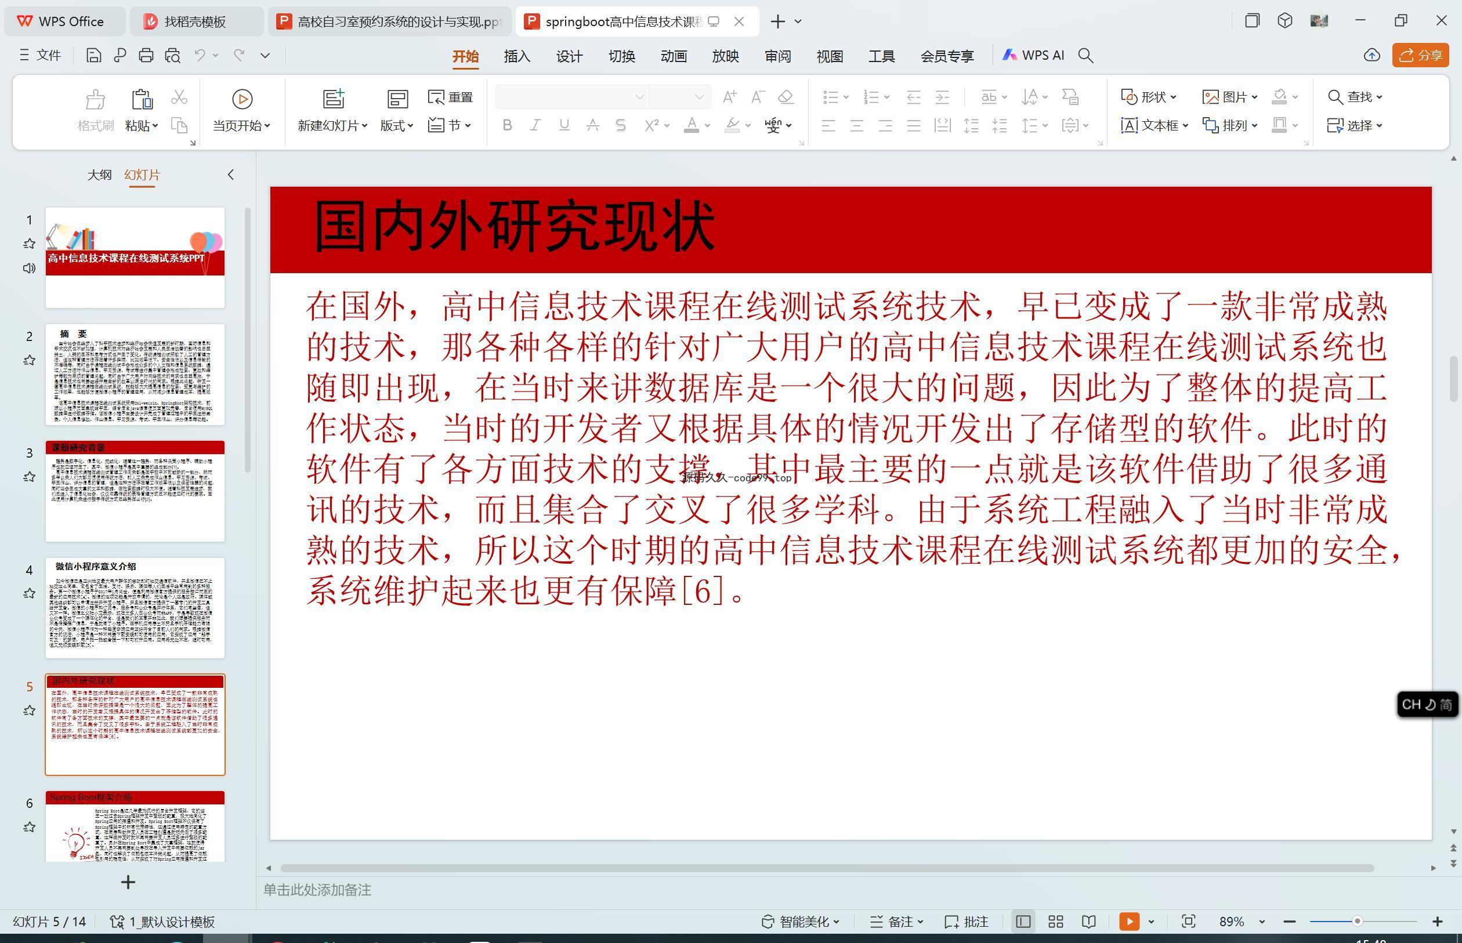Click the Search magnifier beside WPS AI

pos(1085,56)
